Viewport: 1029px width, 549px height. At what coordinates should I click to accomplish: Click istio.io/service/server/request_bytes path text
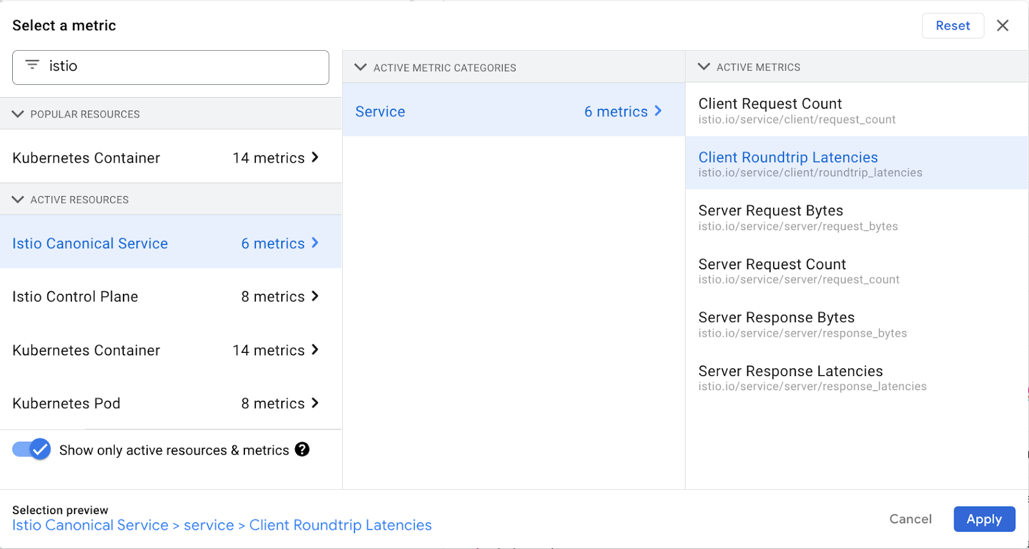[798, 226]
